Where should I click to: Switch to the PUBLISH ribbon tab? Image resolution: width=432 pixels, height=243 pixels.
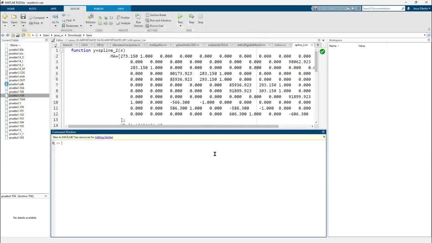[x=99, y=9]
